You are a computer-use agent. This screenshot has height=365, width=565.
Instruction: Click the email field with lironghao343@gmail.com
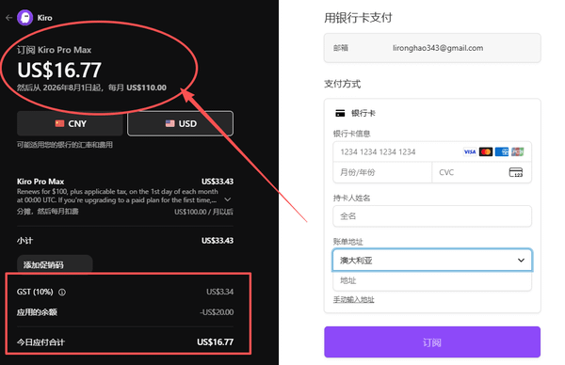tap(432, 48)
